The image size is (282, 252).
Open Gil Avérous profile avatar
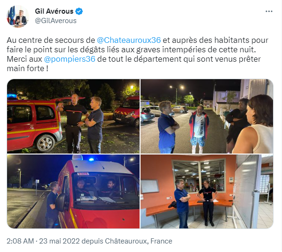click(x=17, y=16)
